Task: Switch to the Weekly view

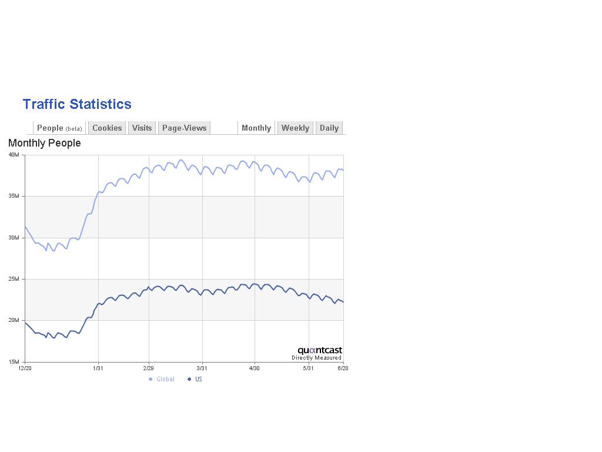Action: click(295, 128)
